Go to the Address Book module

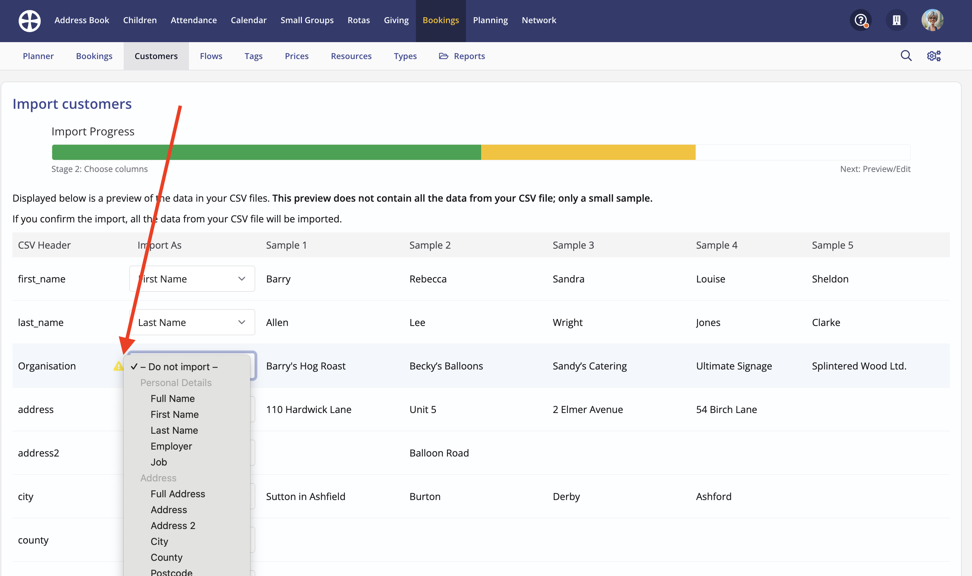pos(82,20)
